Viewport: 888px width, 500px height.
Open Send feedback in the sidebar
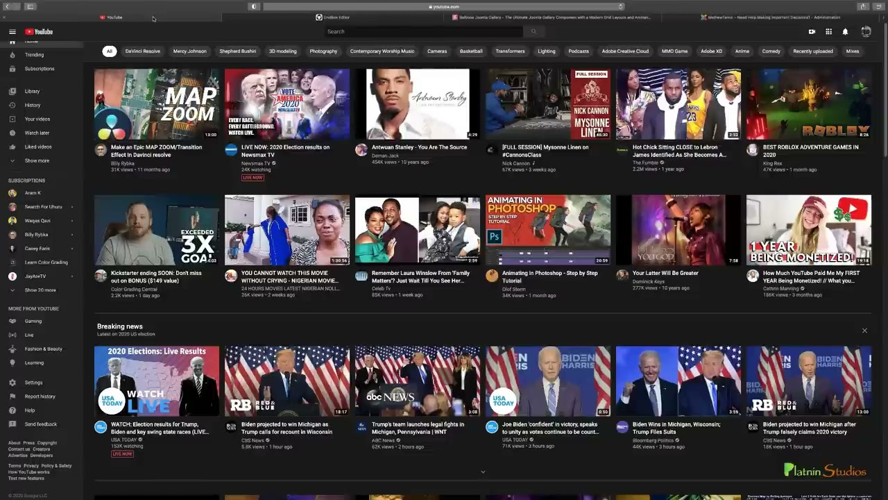[x=42, y=424]
